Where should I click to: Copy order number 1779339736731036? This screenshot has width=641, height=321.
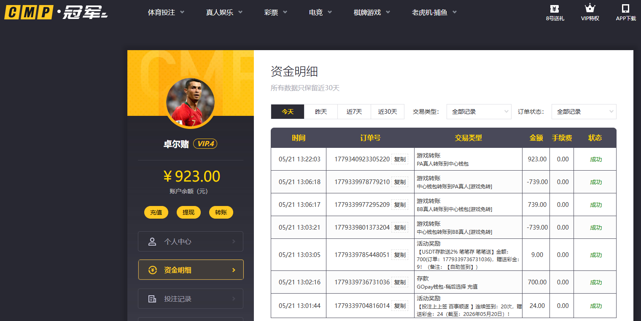(400, 282)
